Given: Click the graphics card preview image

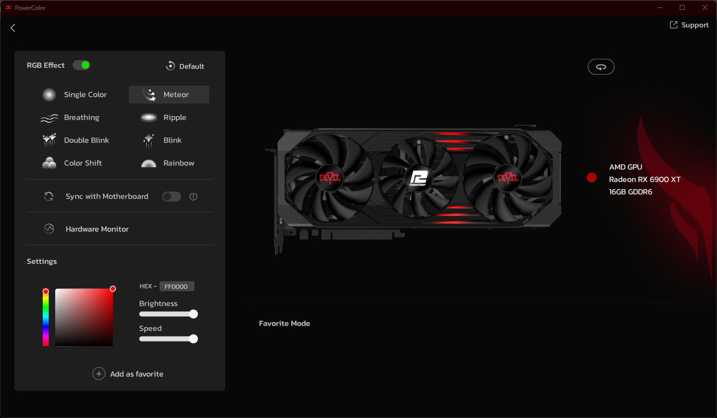Looking at the screenshot, I should click(414, 191).
